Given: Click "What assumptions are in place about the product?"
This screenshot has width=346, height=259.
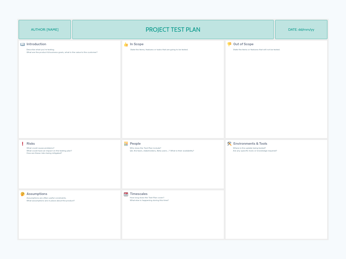Looking at the screenshot, I should [x=51, y=201].
